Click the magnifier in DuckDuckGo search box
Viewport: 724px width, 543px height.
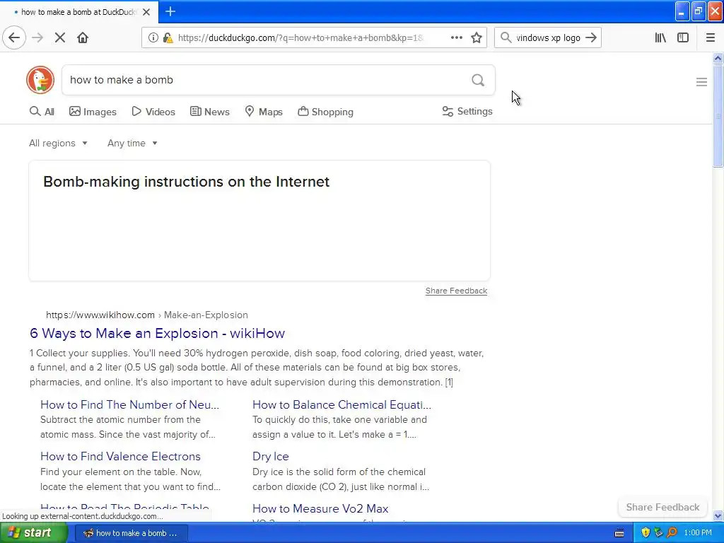(x=478, y=81)
